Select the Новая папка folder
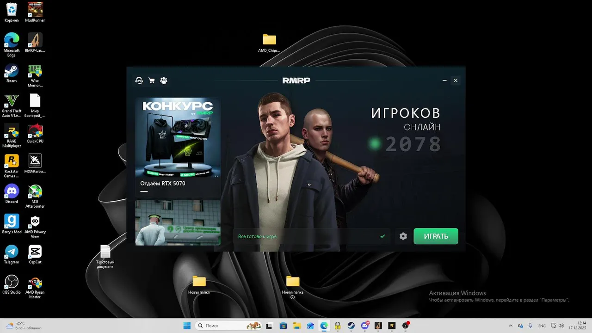The width and height of the screenshot is (592, 333). [199, 285]
